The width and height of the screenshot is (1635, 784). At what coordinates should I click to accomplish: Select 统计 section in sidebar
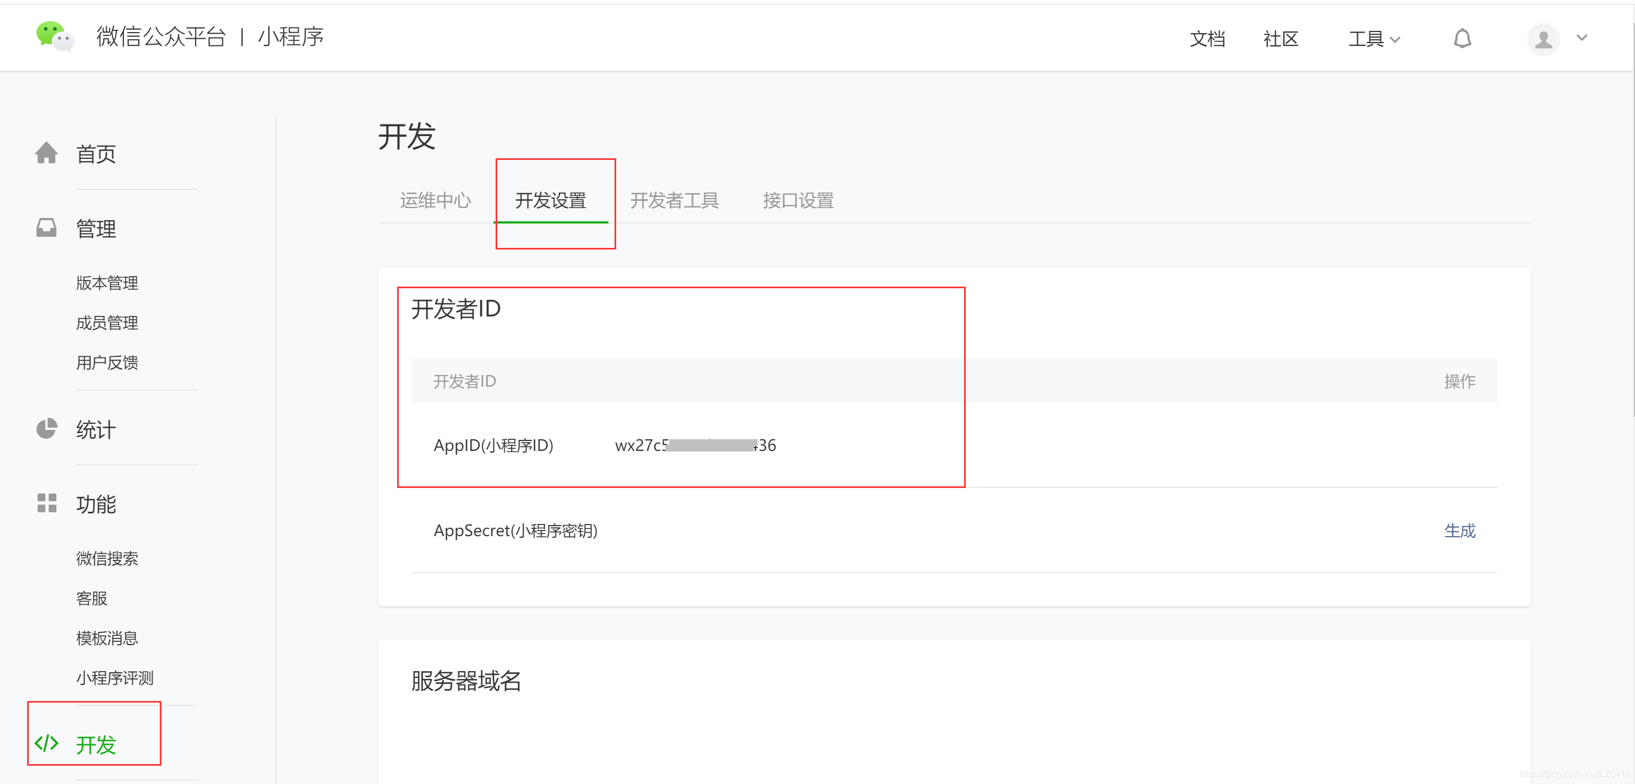coord(96,430)
